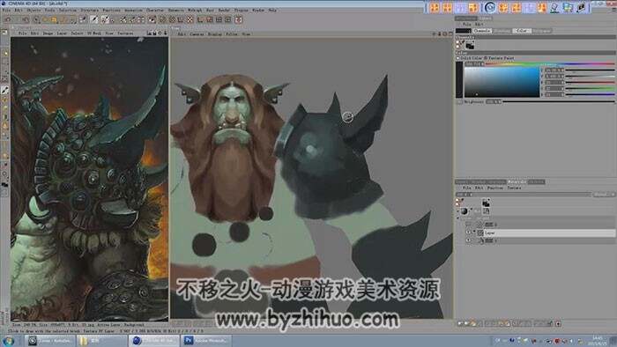The width and height of the screenshot is (617, 347).
Task: Open the Texture menu in Materials panel
Action: [514, 188]
